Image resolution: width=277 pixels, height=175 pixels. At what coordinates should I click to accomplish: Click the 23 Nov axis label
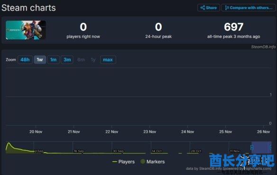tap(149, 132)
